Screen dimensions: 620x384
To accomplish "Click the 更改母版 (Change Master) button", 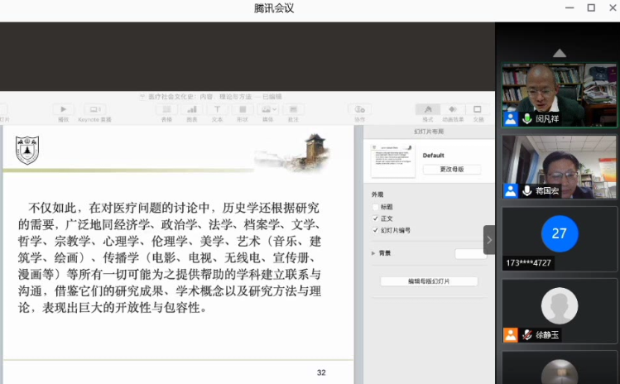I will [x=451, y=170].
